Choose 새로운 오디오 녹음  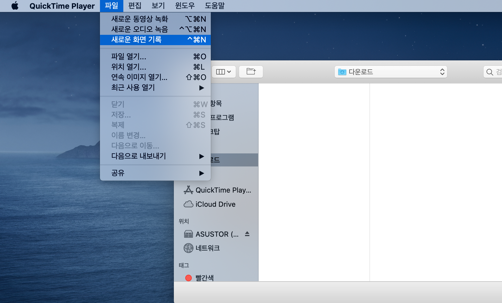point(155,29)
